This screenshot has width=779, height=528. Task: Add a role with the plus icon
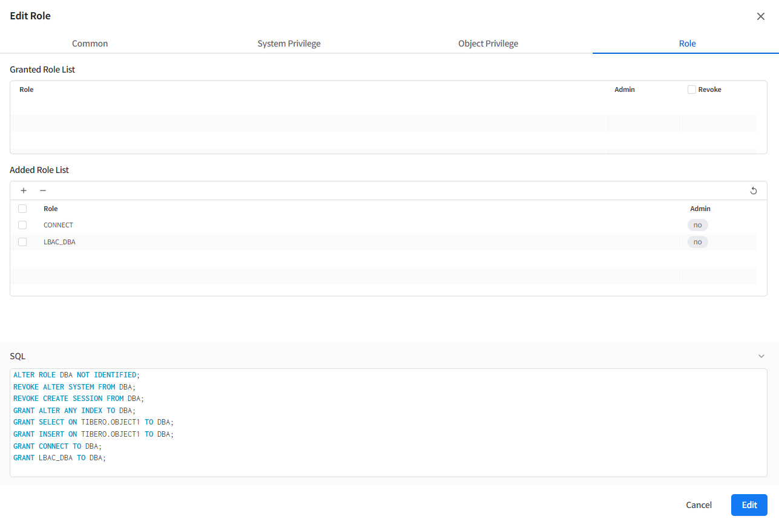24,191
